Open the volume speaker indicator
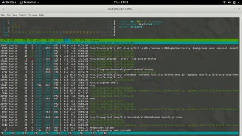242x136 pixels. pos(229,2)
